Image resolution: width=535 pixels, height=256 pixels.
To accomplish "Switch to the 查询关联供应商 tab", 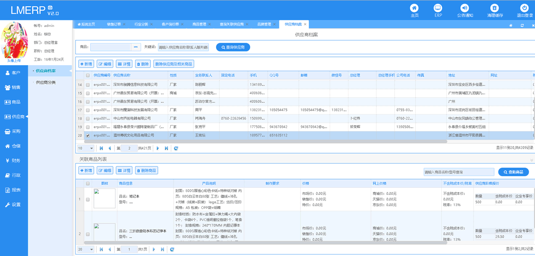I will pyautogui.click(x=232, y=24).
